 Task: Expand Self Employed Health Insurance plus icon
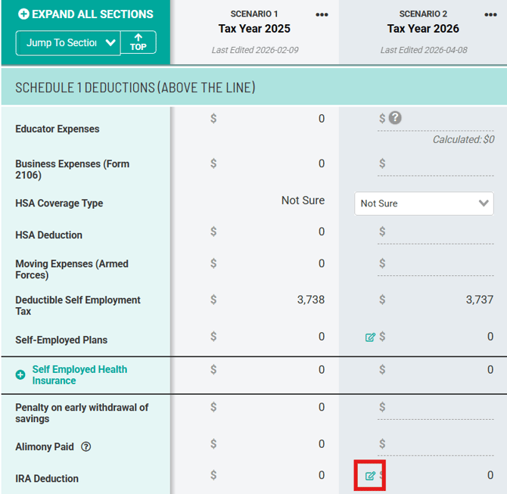coord(20,375)
